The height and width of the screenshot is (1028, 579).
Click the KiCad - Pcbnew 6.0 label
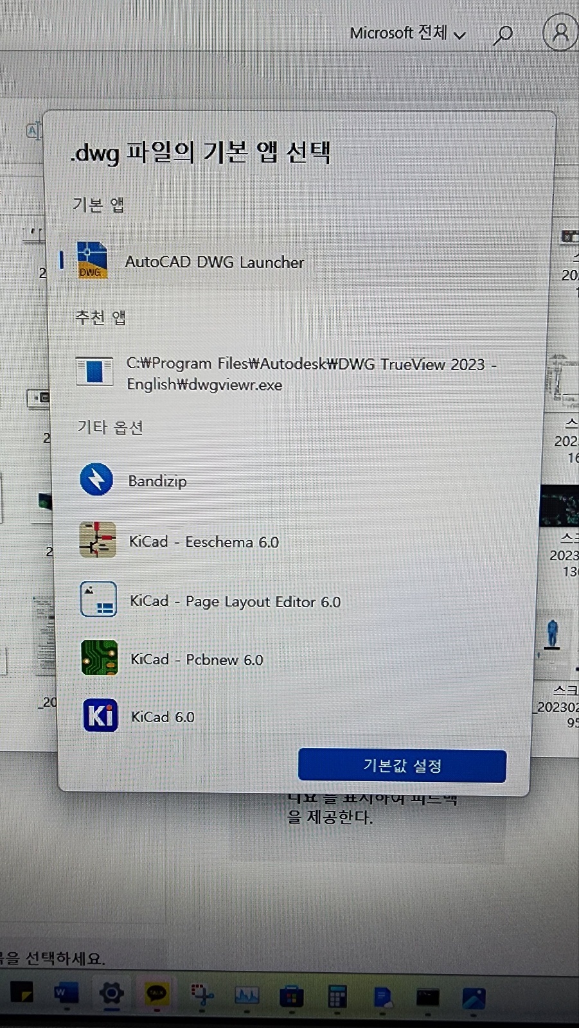pos(197,659)
